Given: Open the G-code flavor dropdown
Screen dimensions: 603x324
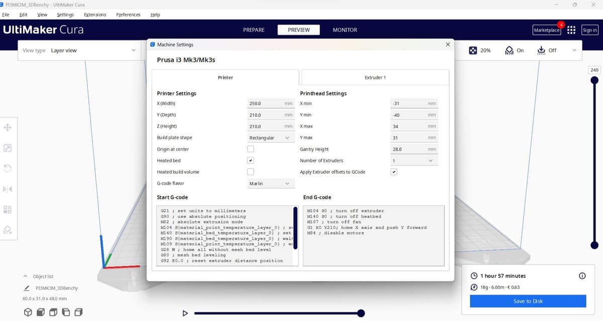Looking at the screenshot, I should click(x=271, y=184).
